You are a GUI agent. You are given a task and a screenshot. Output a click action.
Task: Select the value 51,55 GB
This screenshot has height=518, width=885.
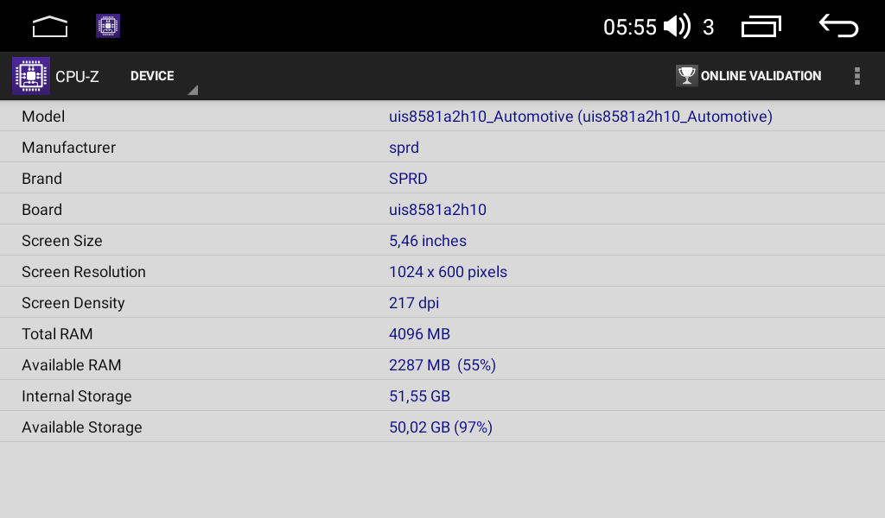tap(419, 396)
